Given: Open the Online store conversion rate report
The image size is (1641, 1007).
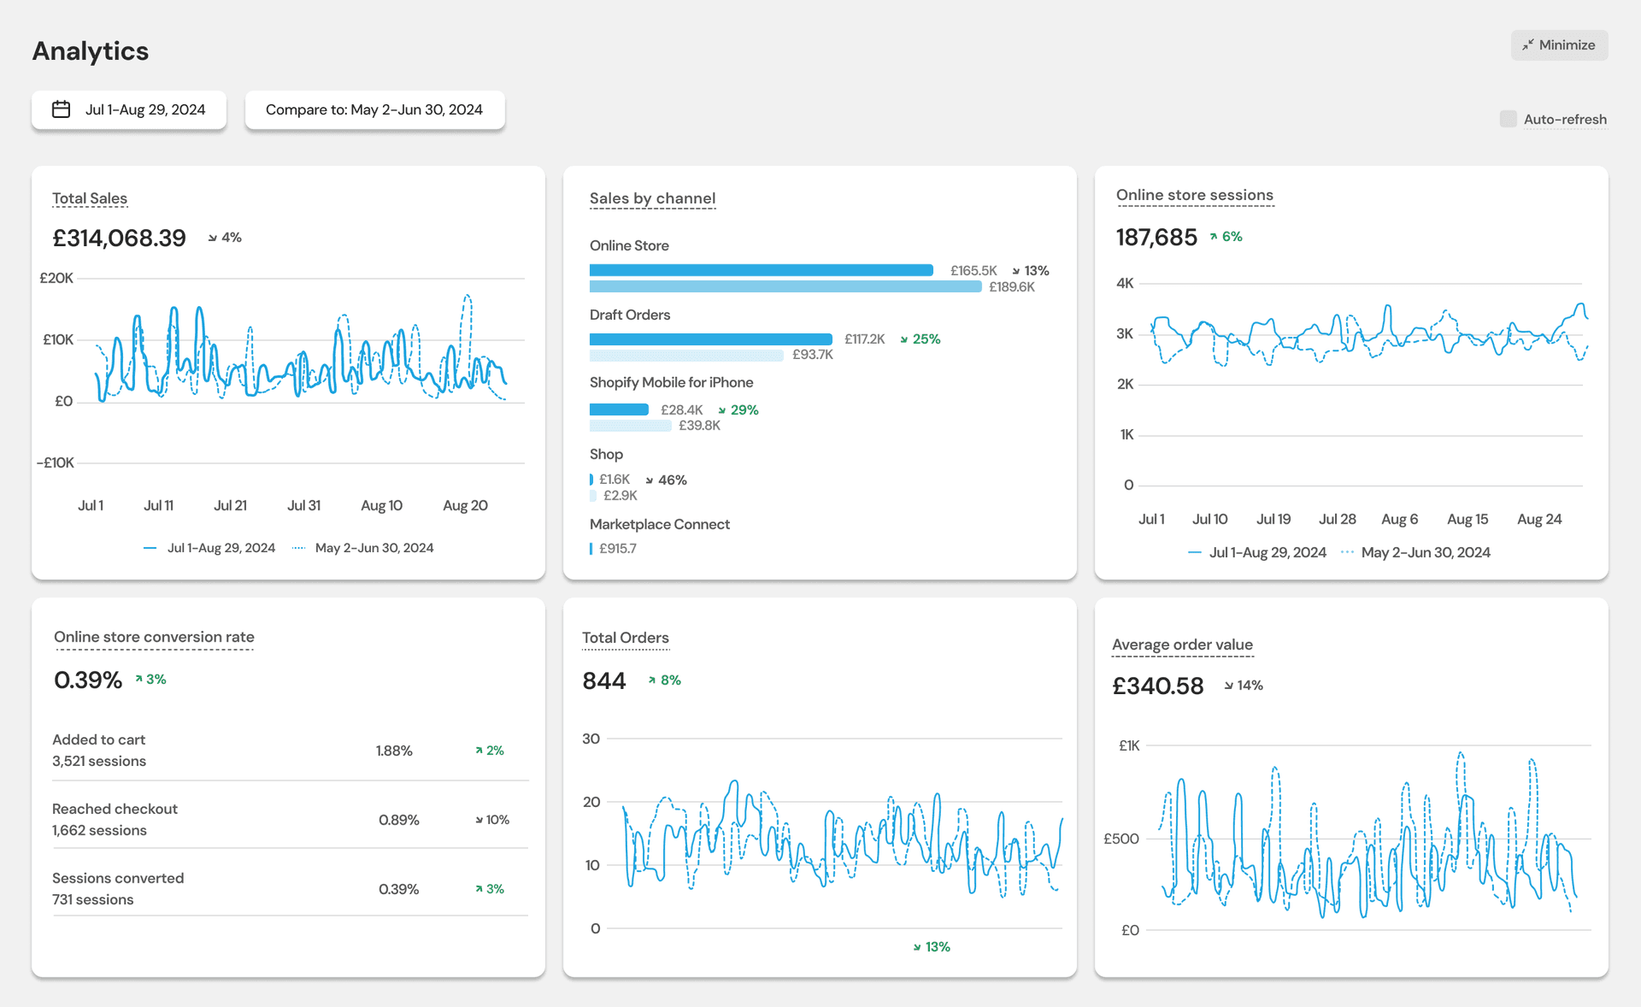Looking at the screenshot, I should [x=154, y=637].
